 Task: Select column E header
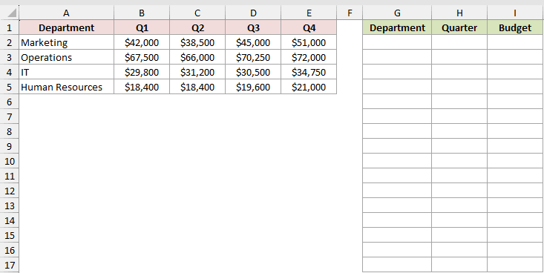click(309, 13)
